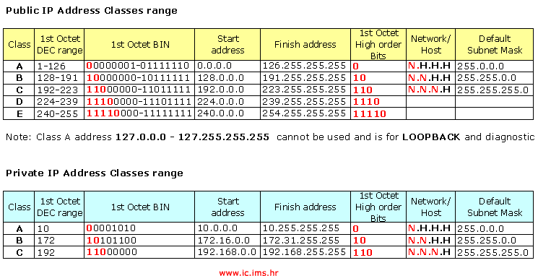Click private start address "192.168.0.0"
This screenshot has width=538, height=276.
[x=227, y=252]
